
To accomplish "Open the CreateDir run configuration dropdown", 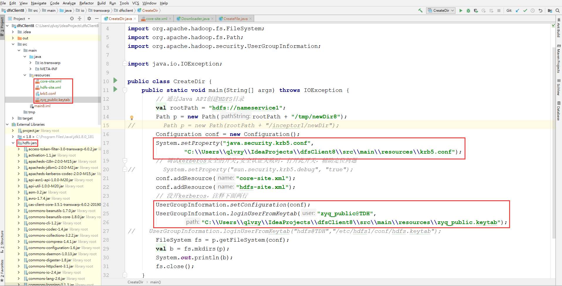I will [441, 11].
